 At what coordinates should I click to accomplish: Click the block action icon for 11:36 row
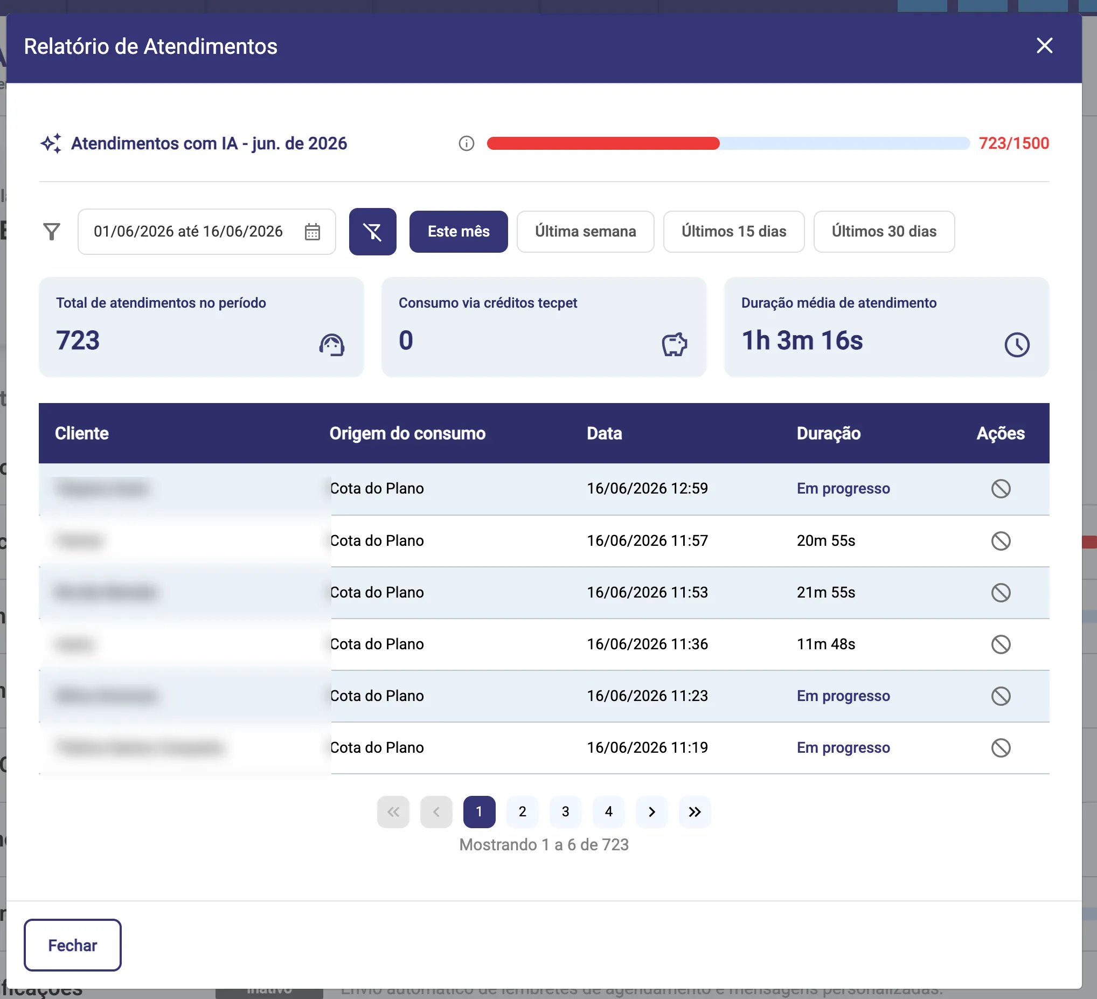click(1000, 644)
